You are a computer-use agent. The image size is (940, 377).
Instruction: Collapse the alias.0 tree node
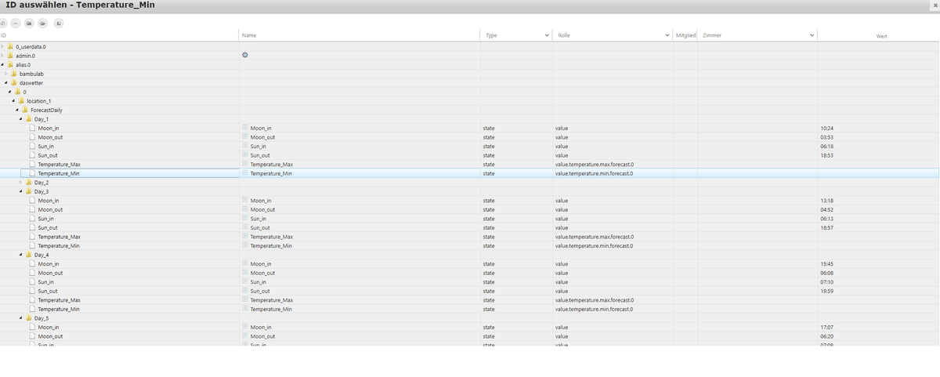pos(2,65)
